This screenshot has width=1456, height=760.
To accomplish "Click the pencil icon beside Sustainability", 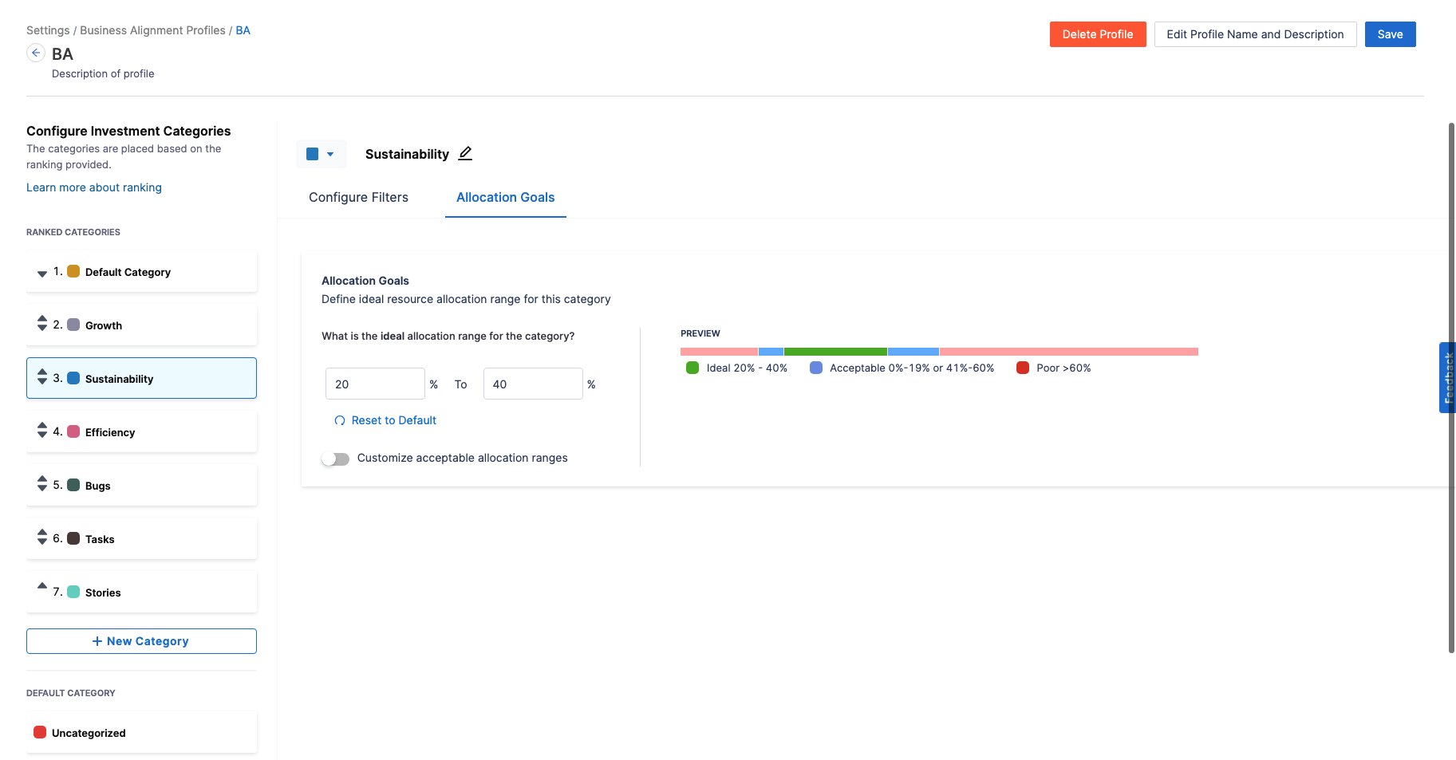I will tap(465, 153).
